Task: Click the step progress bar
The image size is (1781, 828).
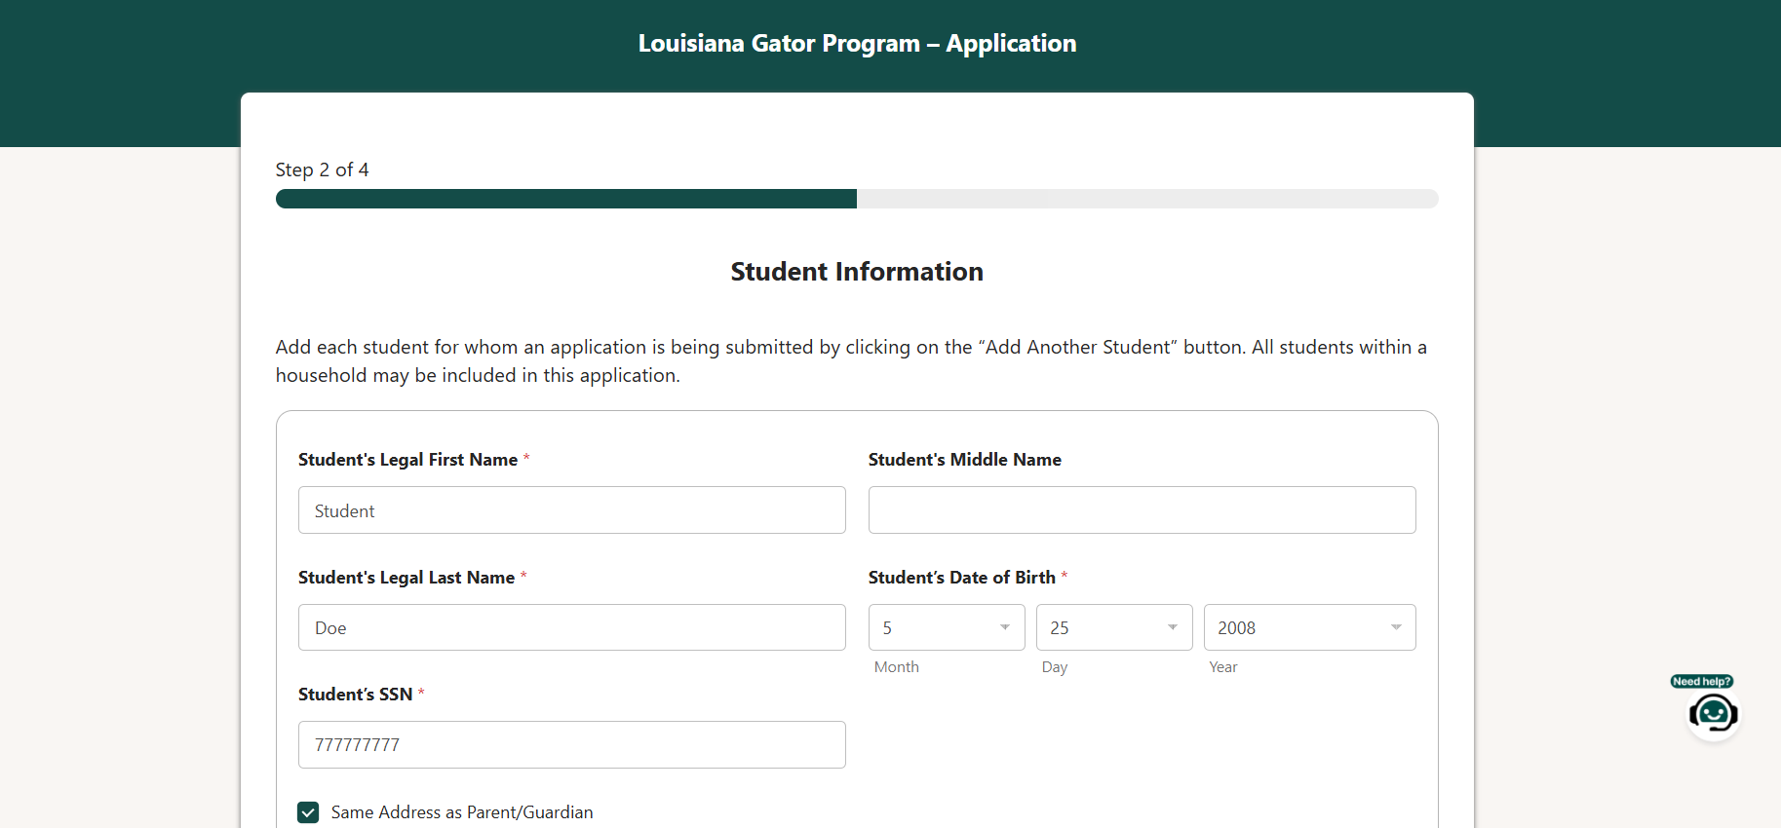Action: coord(856,199)
